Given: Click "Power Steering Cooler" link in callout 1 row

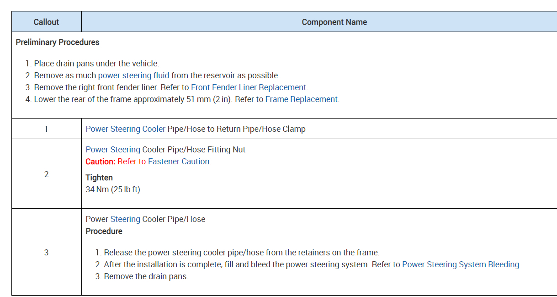Looking at the screenshot, I should (x=126, y=129).
